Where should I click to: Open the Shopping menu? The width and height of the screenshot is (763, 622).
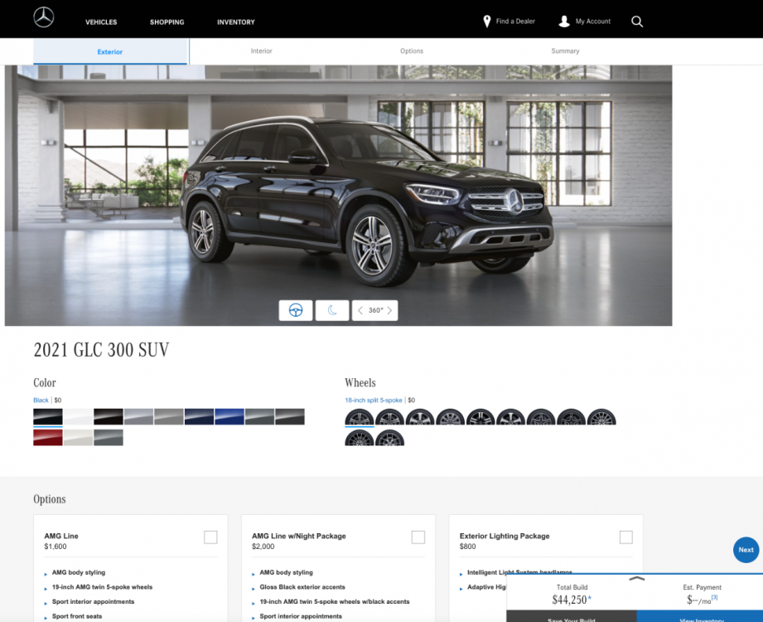pyautogui.click(x=167, y=22)
